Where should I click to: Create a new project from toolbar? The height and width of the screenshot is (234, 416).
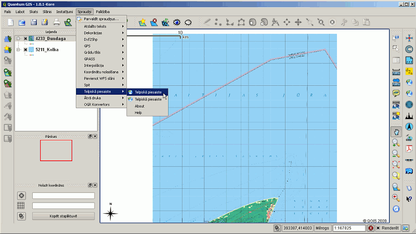pyautogui.click(x=10, y=22)
